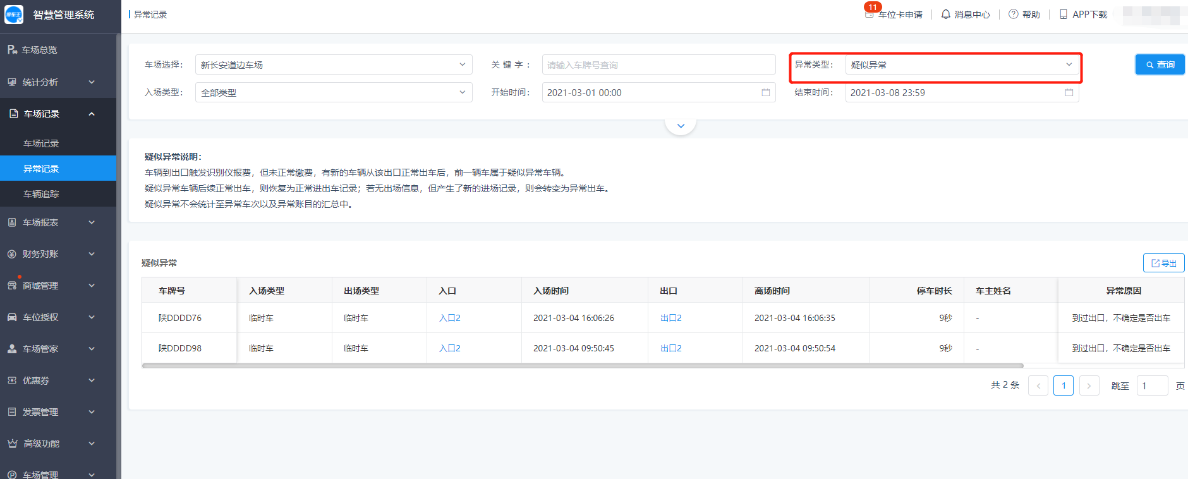Click the 查询 search button
Viewport: 1188px width, 479px height.
(x=1160, y=64)
